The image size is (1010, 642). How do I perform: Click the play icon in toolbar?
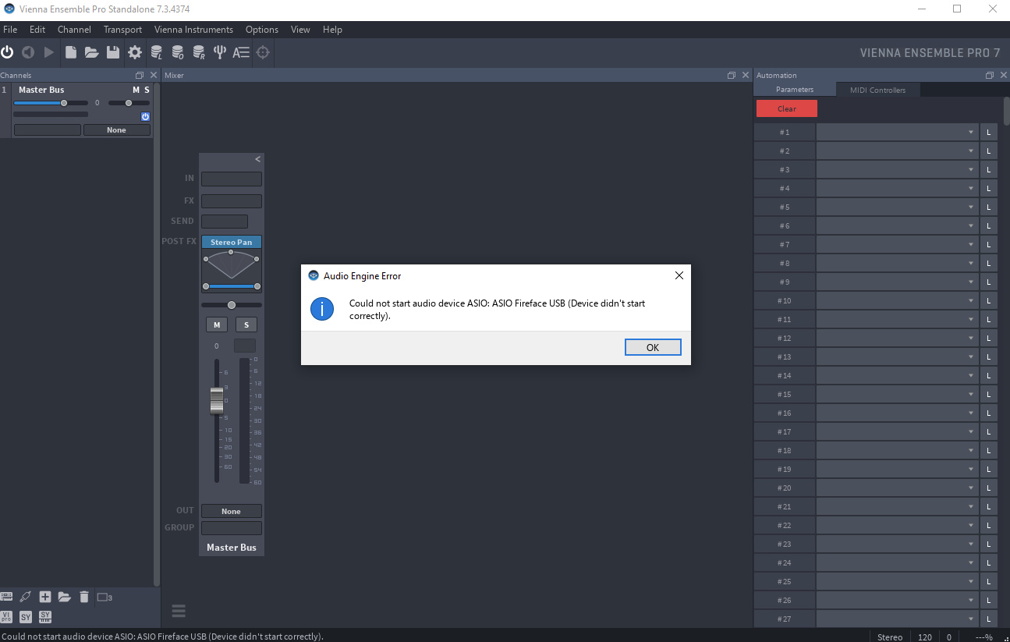pos(49,52)
